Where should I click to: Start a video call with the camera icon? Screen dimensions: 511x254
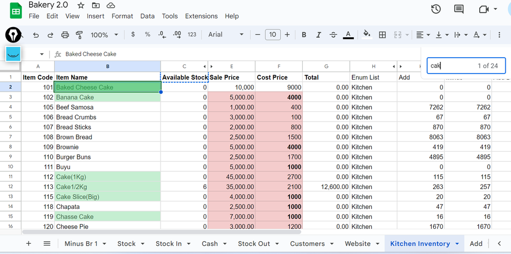pos(483,9)
